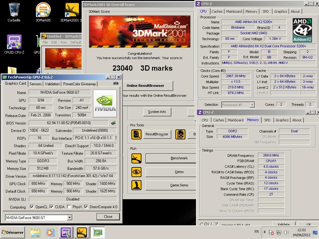Click the GPU-Z screenshot camera icon
This screenshot has height=239, width=319.
pyautogui.click(x=116, y=83)
